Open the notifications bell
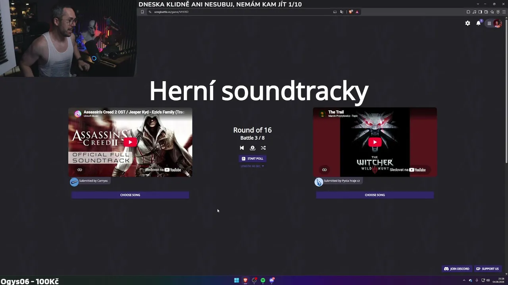Viewport: 508px width, 285px height. (x=479, y=23)
